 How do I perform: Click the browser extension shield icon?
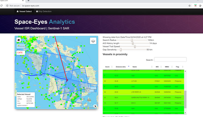[x=195, y=5]
